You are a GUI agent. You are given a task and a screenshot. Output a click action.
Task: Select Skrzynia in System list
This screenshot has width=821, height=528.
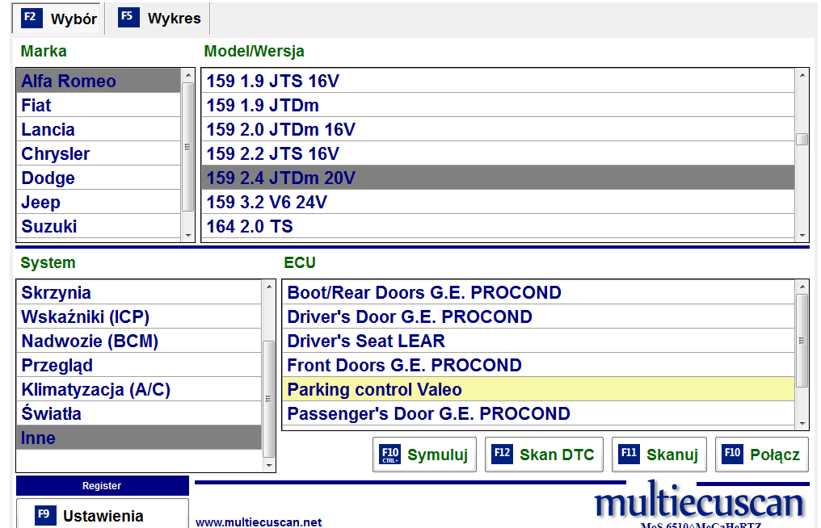[139, 292]
